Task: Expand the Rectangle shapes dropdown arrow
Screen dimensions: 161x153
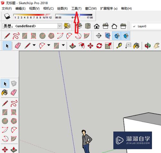Action: tap(63, 45)
